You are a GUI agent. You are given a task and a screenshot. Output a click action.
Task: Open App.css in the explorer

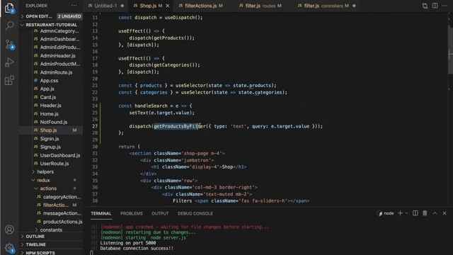click(49, 81)
